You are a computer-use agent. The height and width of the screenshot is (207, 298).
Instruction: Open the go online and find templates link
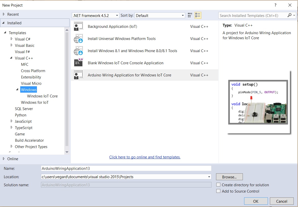[x=145, y=157]
